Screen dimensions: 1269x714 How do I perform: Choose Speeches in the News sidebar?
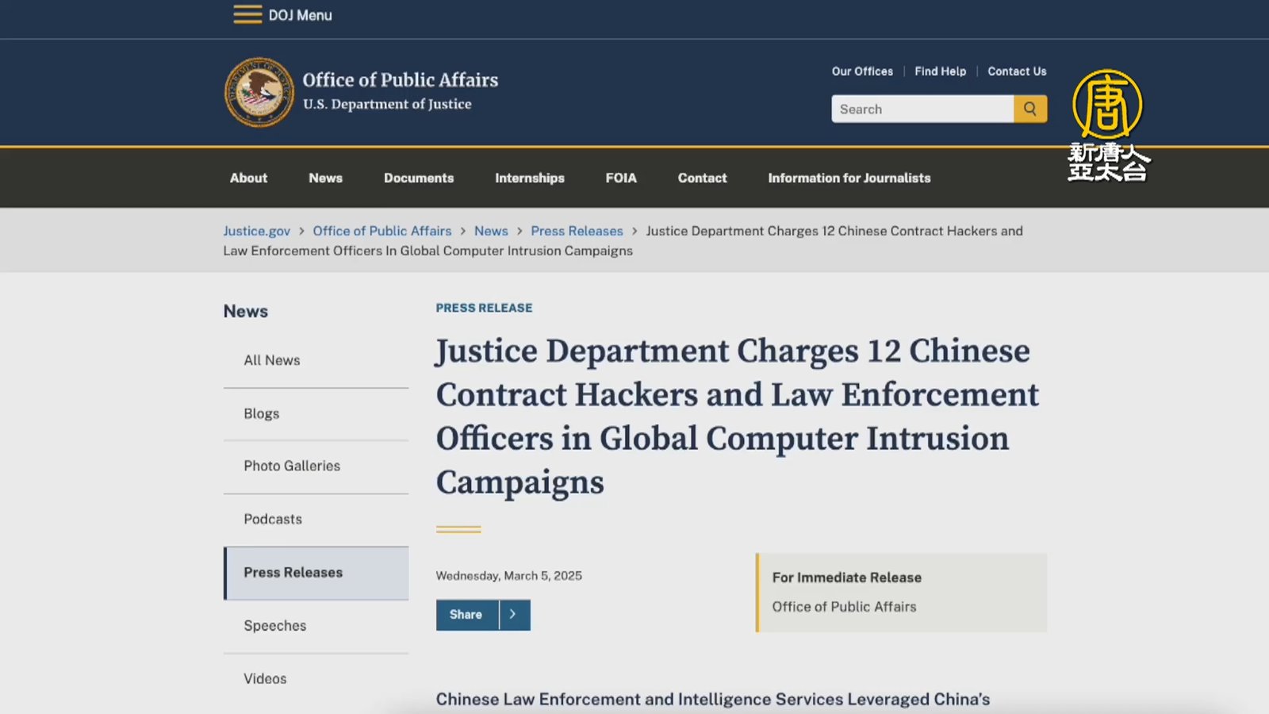coord(275,626)
